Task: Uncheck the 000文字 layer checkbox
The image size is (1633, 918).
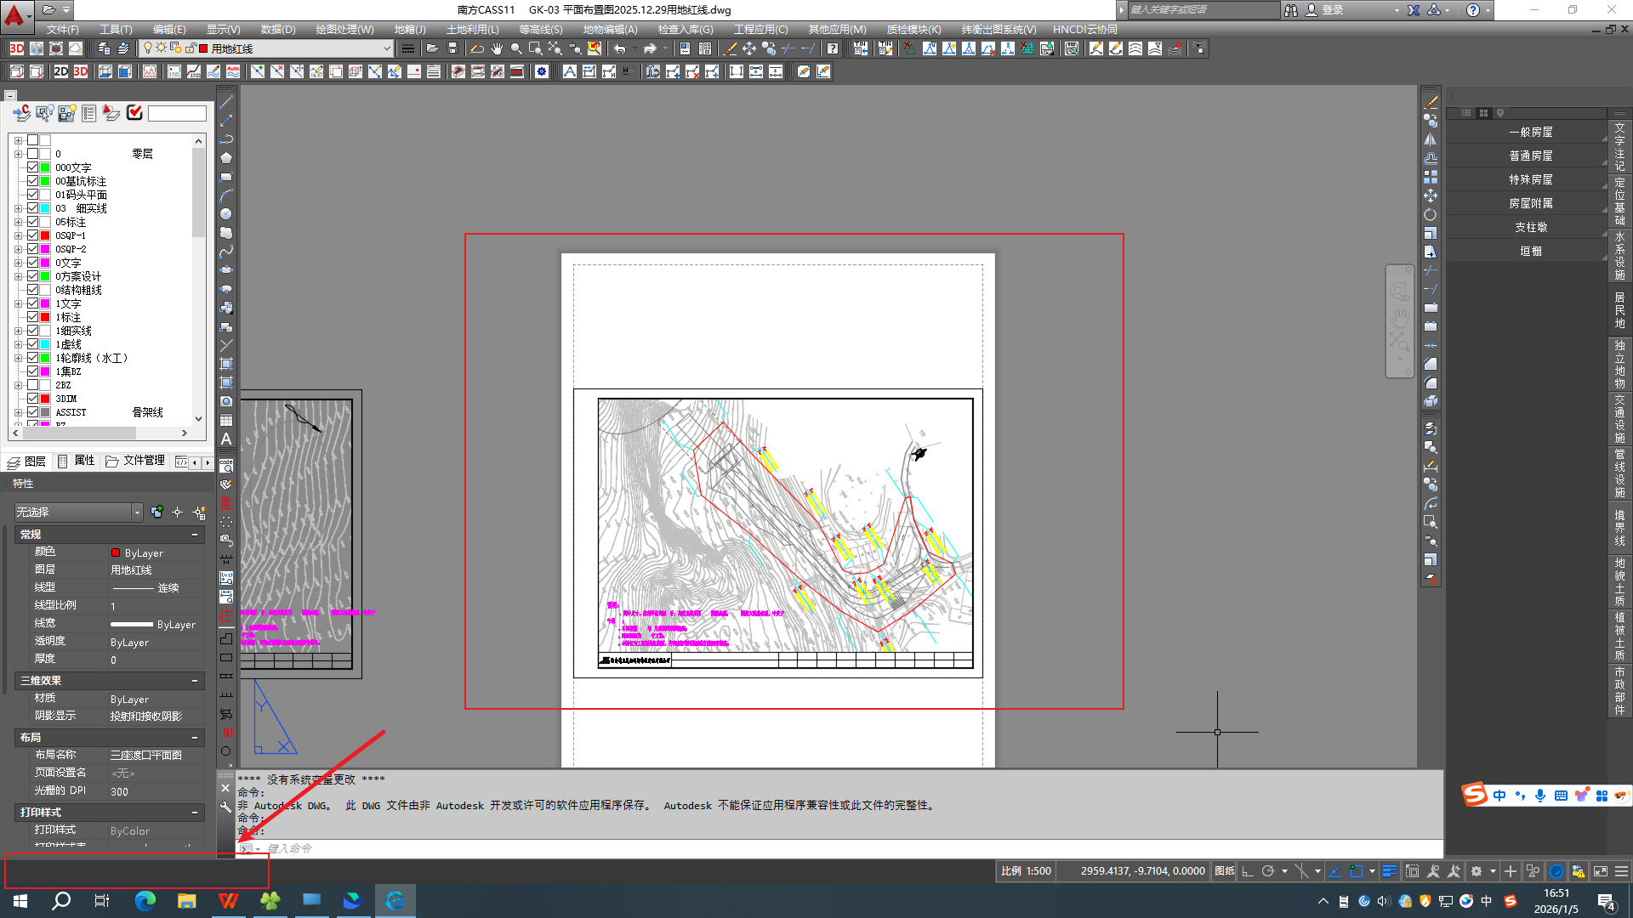Action: (32, 167)
